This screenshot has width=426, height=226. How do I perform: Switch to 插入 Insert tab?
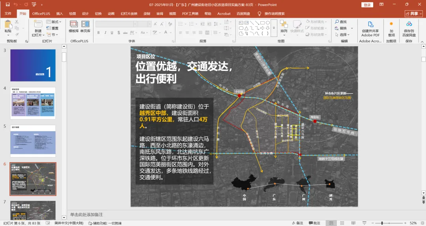point(60,13)
